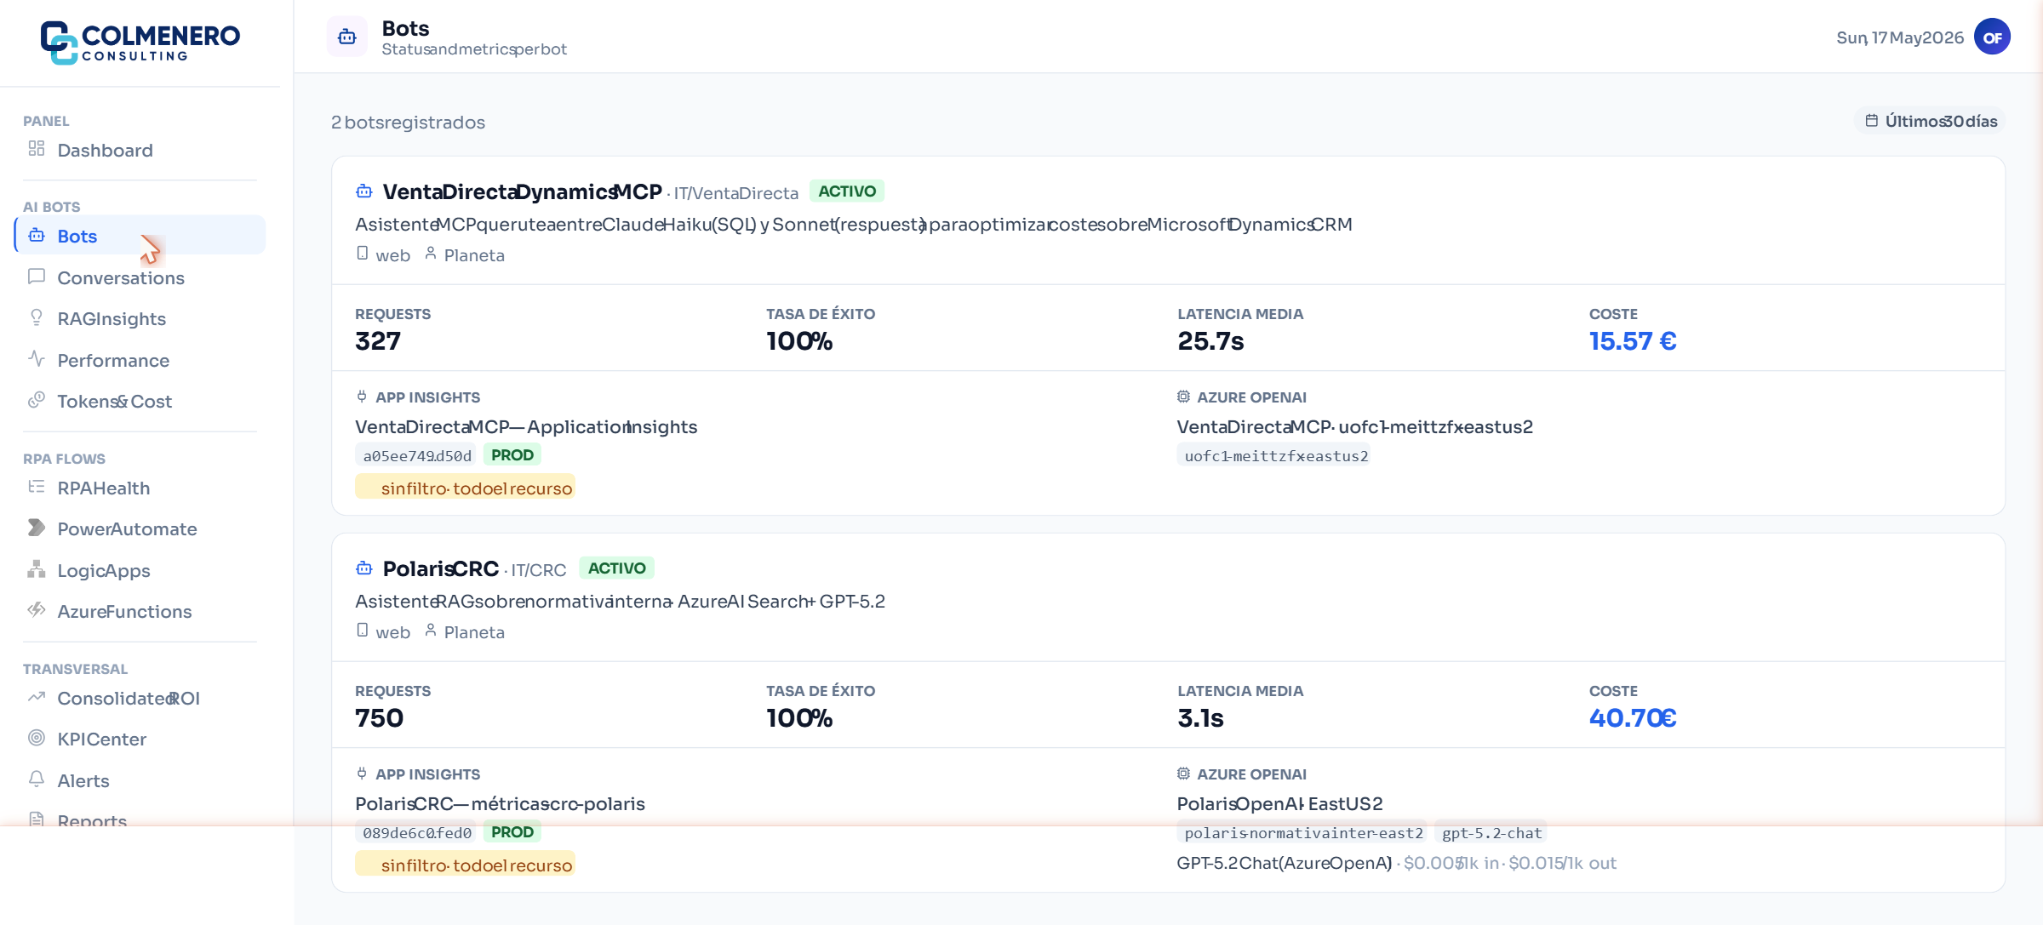Click the Logic Apps network icon
Image resolution: width=2043 pixels, height=925 pixels.
click(x=37, y=569)
